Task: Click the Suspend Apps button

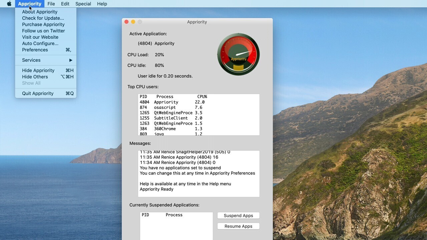Action: pyautogui.click(x=238, y=215)
